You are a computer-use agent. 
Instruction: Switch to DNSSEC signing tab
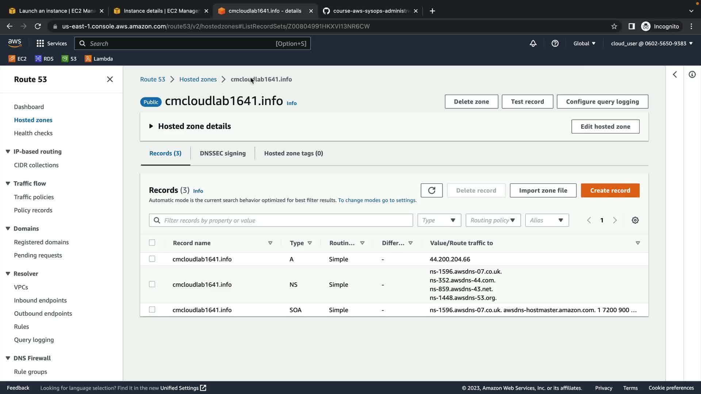click(x=223, y=153)
